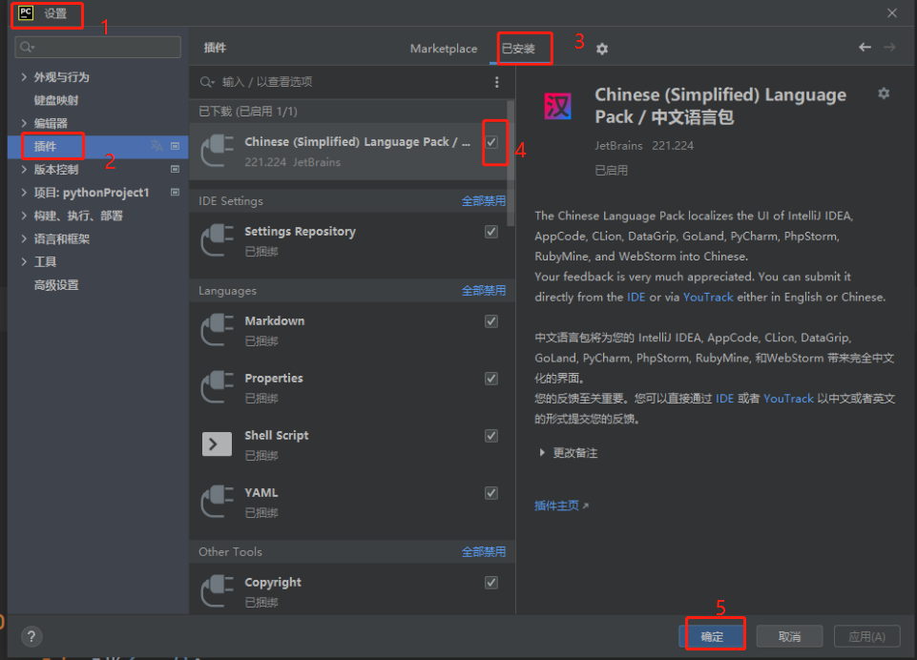Click the forward navigation arrow
This screenshot has height=660, width=917.
(889, 48)
